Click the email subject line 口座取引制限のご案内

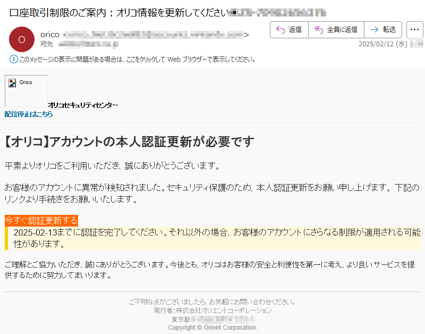(118, 12)
